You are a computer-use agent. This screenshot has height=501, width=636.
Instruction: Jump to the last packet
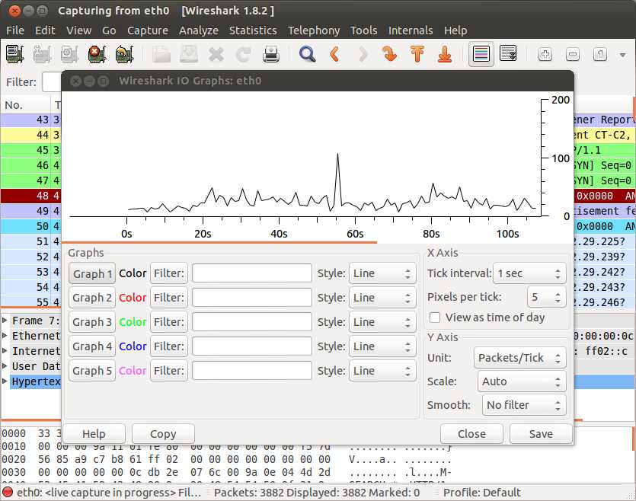pos(445,54)
